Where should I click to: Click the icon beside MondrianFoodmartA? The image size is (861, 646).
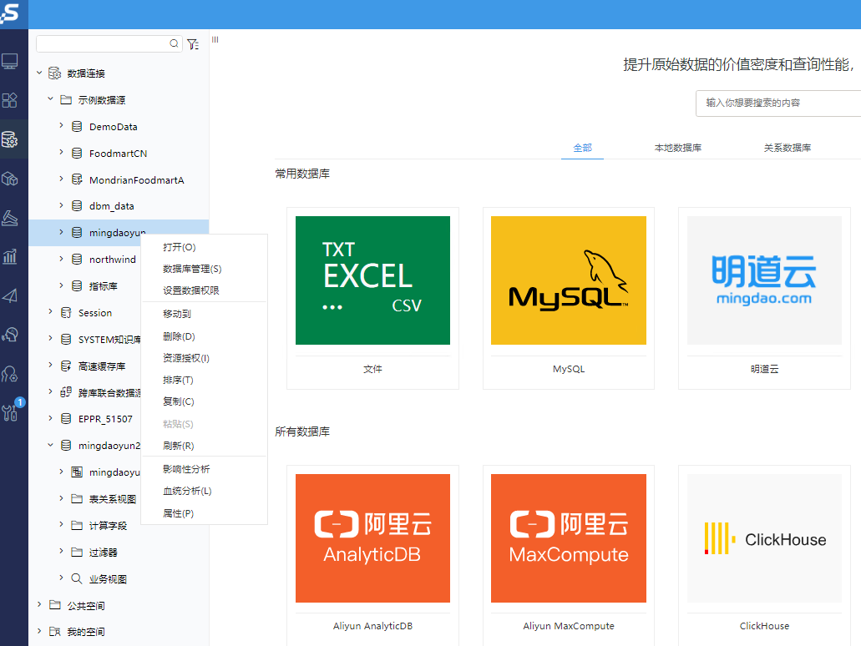pos(77,179)
